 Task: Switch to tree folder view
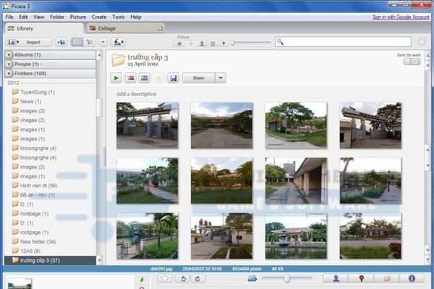click(x=90, y=42)
